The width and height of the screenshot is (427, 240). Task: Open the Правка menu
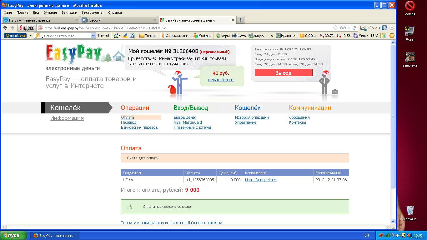pyautogui.click(x=23, y=12)
